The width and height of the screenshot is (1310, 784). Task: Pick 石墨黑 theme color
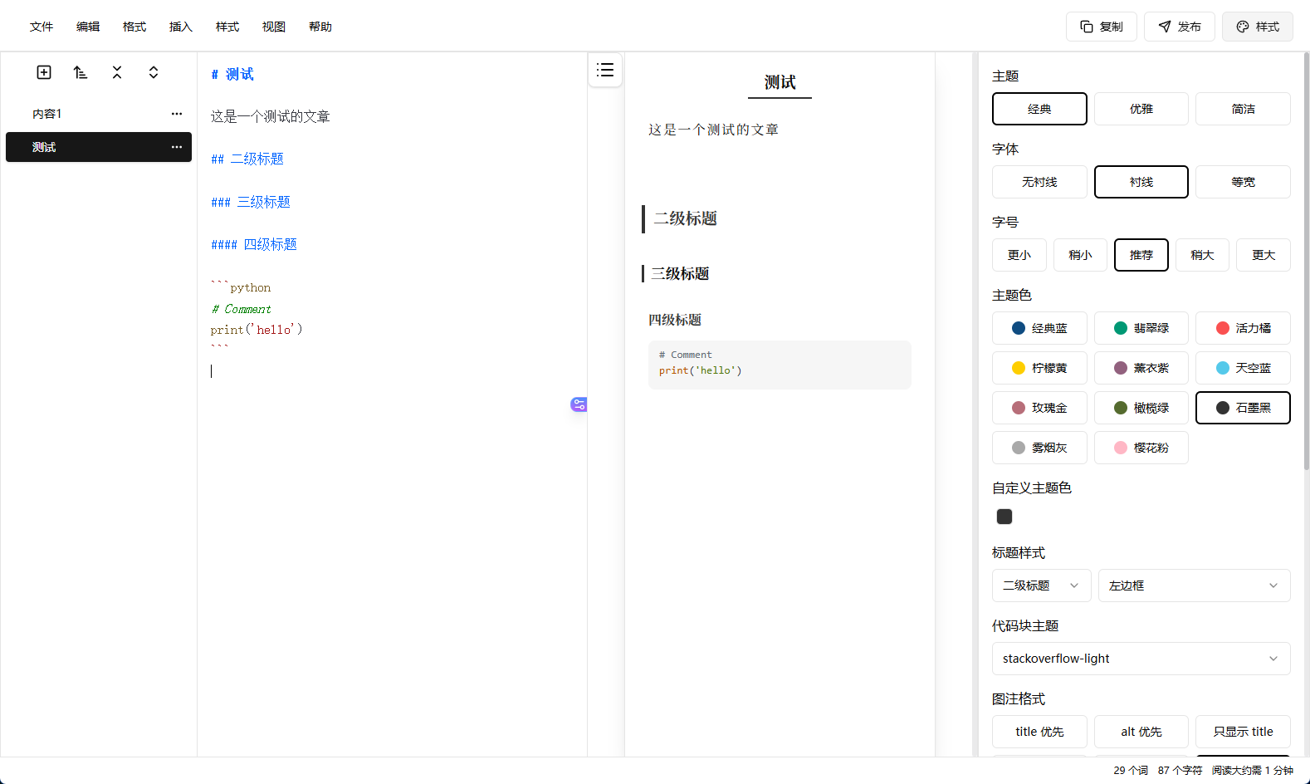1243,408
